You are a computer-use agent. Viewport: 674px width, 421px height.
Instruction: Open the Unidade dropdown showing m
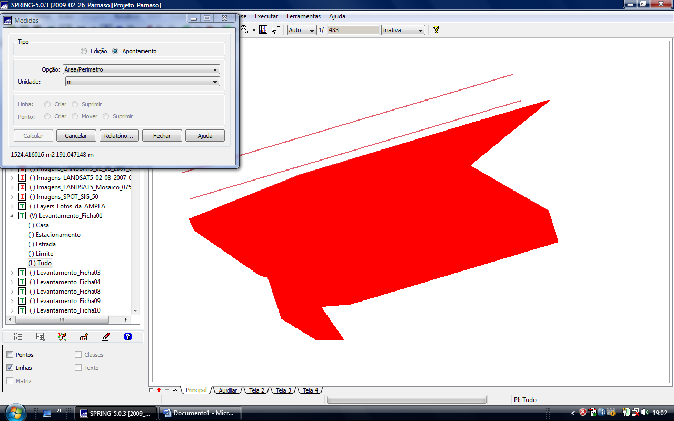142,82
